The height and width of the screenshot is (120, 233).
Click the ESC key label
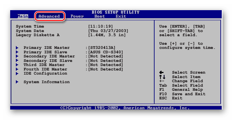coord(163,98)
